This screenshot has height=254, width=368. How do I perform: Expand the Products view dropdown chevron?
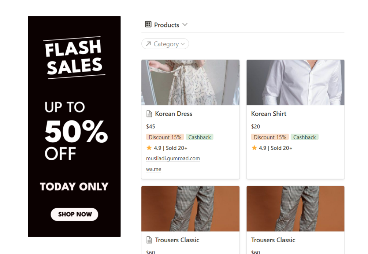click(185, 25)
